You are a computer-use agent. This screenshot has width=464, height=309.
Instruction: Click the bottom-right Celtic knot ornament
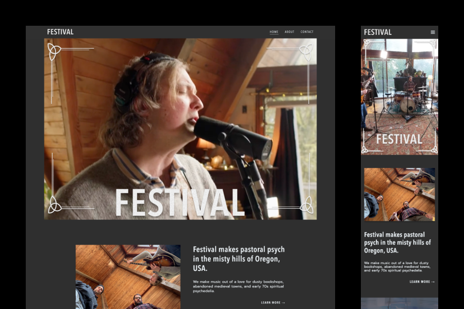pyautogui.click(x=307, y=204)
